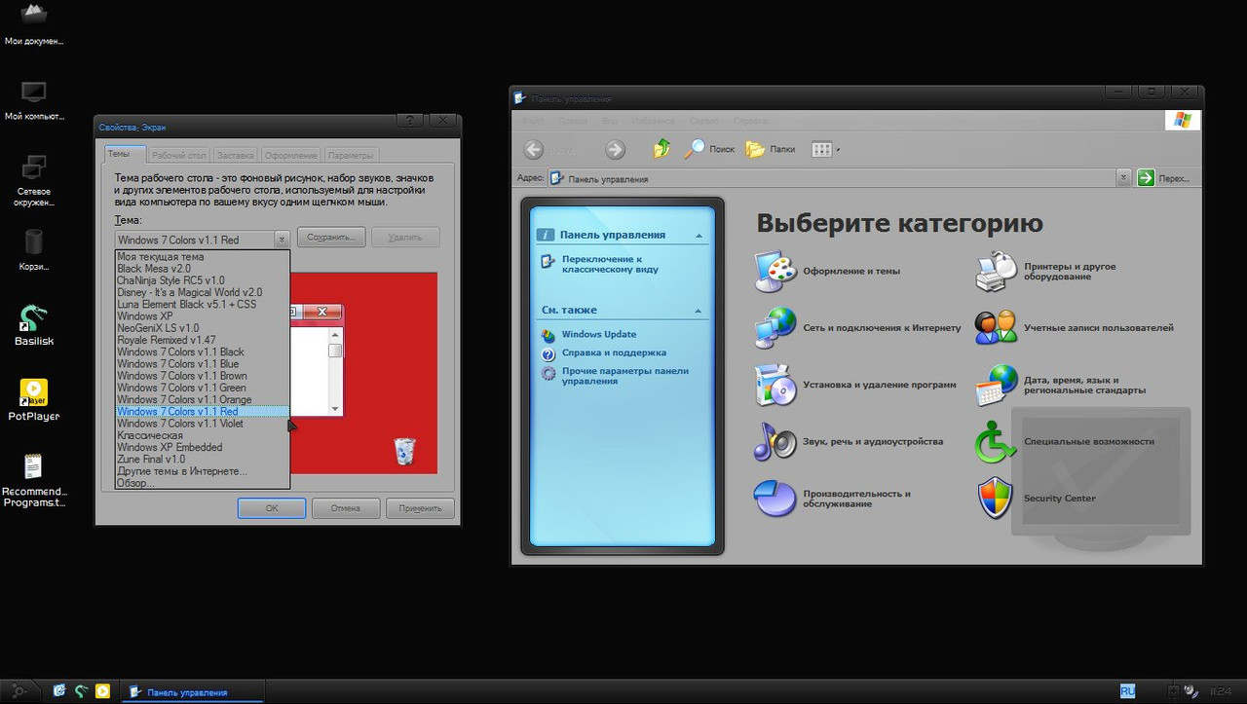Choose 'Windows XP' theme from list
Image resolution: width=1247 pixels, height=704 pixels.
[x=203, y=316]
